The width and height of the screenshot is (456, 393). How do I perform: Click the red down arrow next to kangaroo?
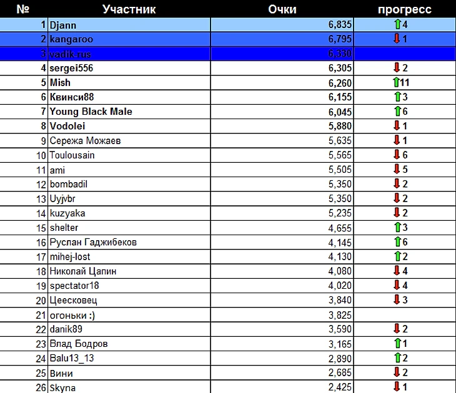397,39
